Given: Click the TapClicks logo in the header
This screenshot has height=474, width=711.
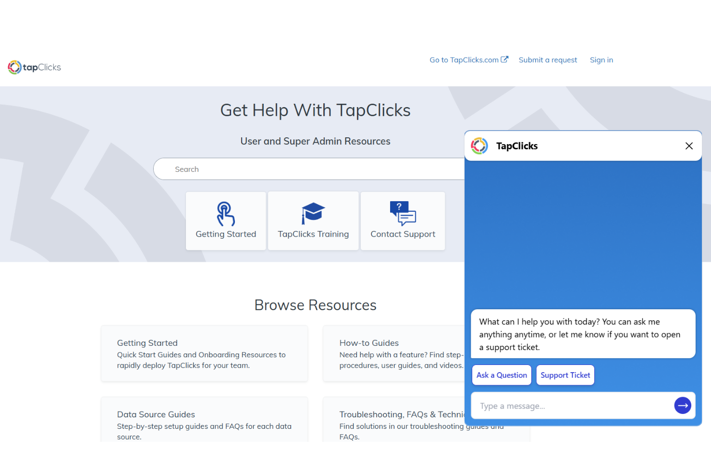Looking at the screenshot, I should [34, 67].
